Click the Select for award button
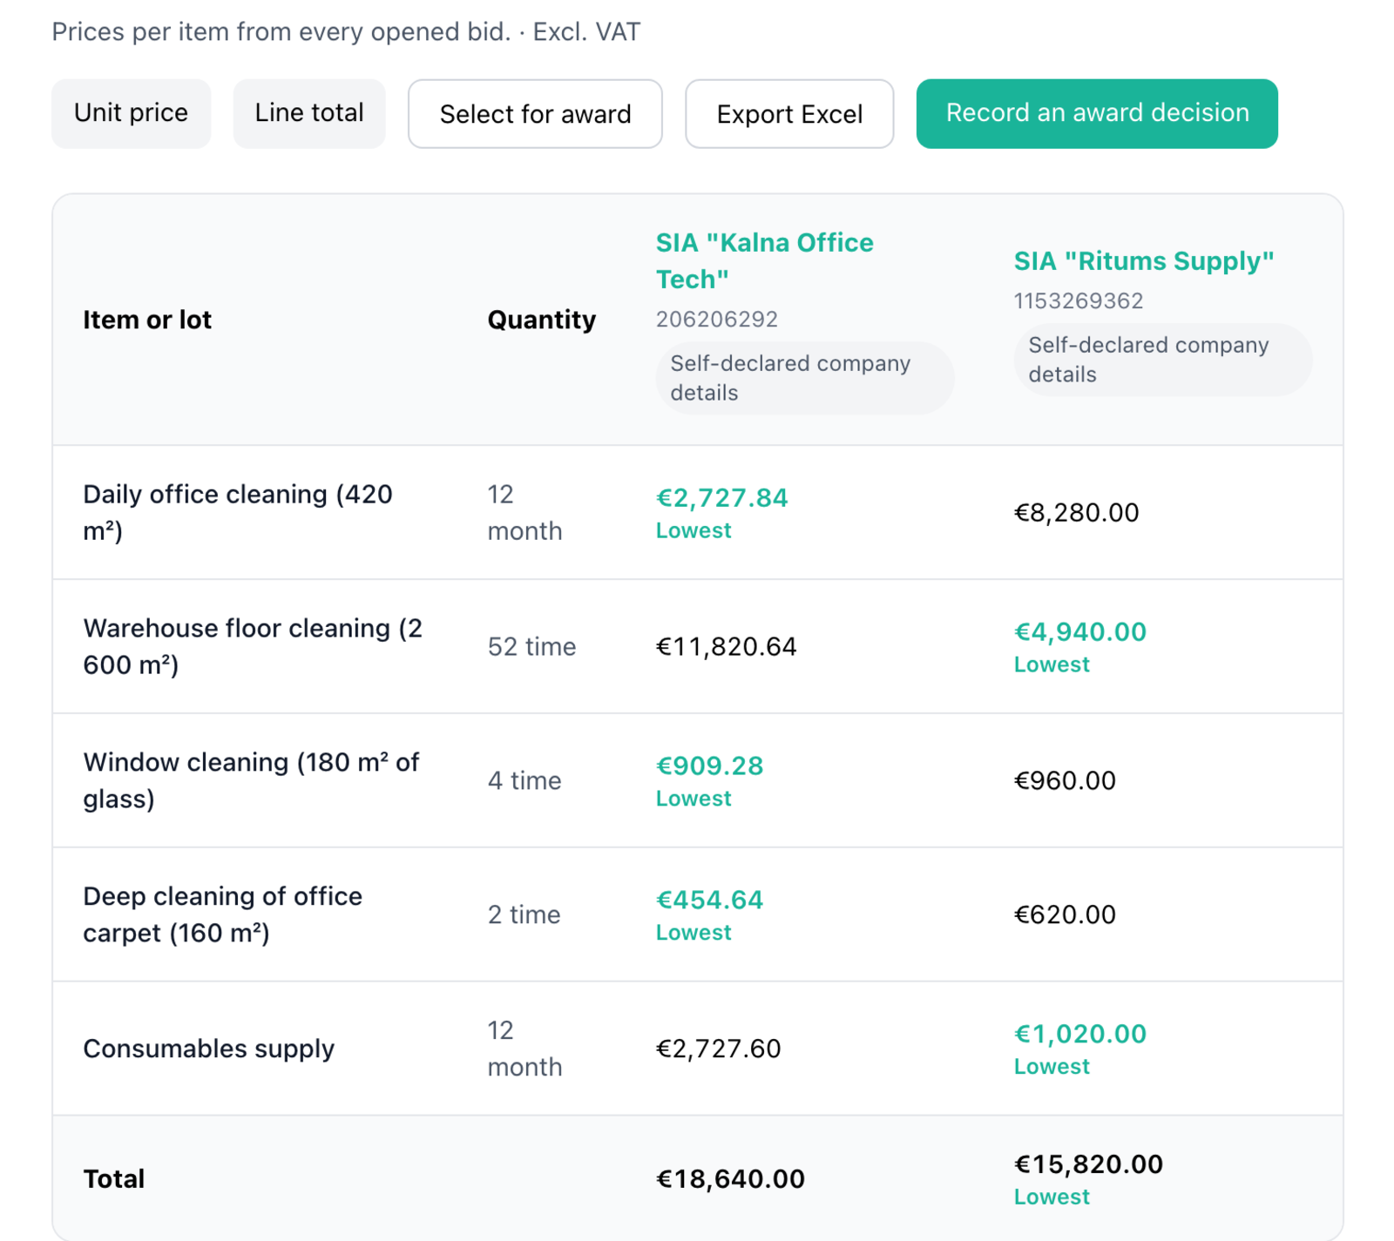Image resolution: width=1394 pixels, height=1241 pixels. click(x=535, y=114)
